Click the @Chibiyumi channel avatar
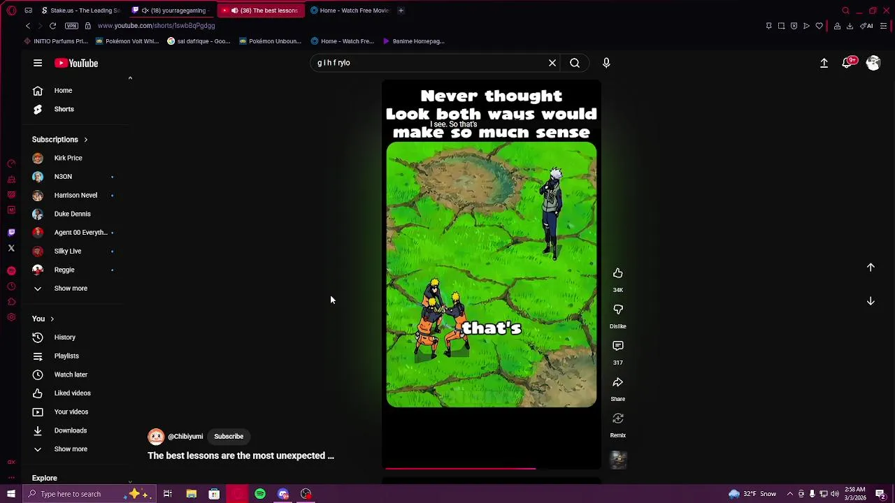The image size is (895, 503). click(156, 437)
